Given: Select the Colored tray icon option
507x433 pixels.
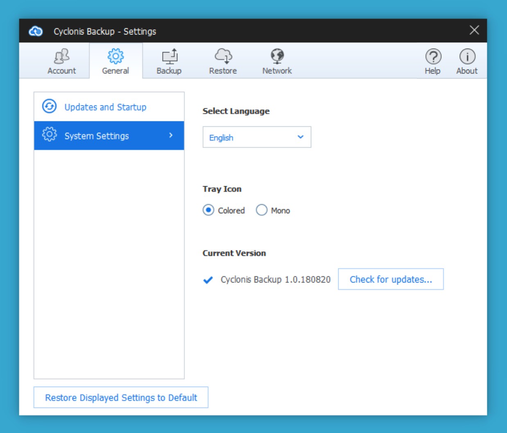Looking at the screenshot, I should click(x=208, y=210).
